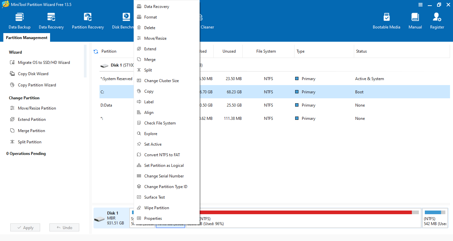Click Split Partition in the sidebar
Viewport: 453px width, 241px height.
(x=30, y=142)
